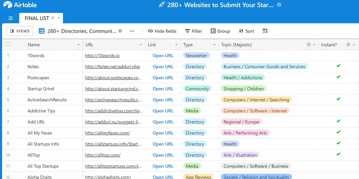Click the base title '280+ Websites to Submit'
The height and width of the screenshot is (179, 359).
(x=220, y=5)
